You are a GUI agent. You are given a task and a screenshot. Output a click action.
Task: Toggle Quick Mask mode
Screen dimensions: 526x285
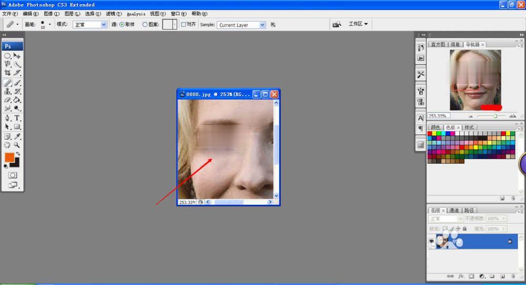tap(13, 175)
